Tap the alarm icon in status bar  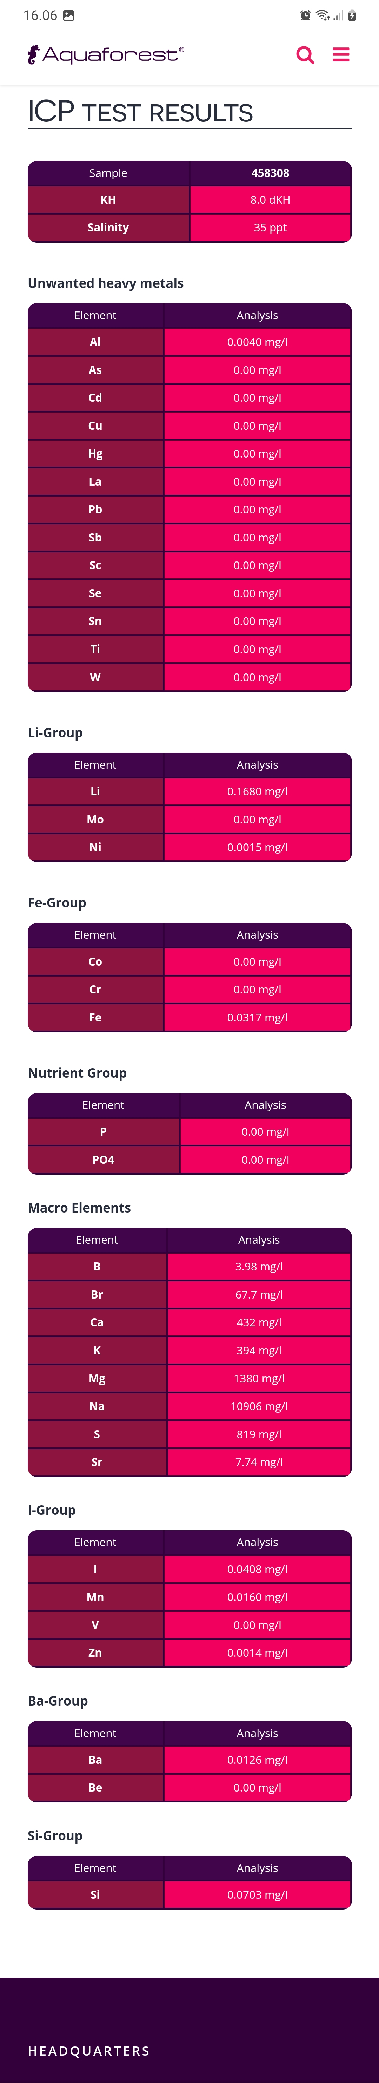pyautogui.click(x=305, y=15)
